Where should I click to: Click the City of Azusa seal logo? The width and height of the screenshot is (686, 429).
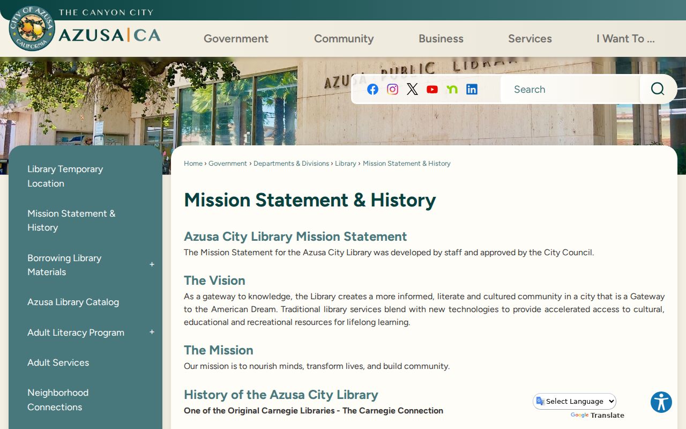[x=32, y=28]
